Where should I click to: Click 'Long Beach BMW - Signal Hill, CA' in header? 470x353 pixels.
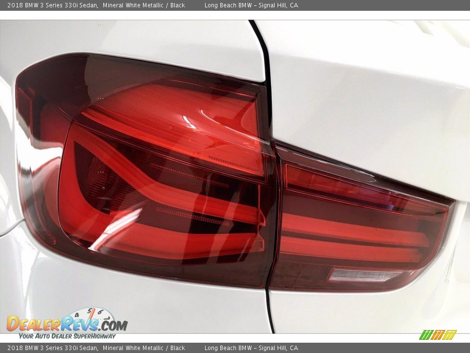[x=251, y=5]
